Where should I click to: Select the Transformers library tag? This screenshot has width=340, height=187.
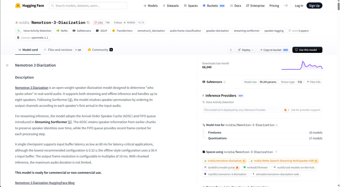point(122,31)
